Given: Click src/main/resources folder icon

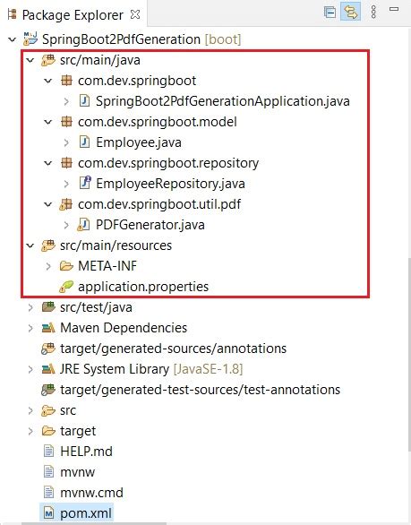Looking at the screenshot, I should coord(48,245).
